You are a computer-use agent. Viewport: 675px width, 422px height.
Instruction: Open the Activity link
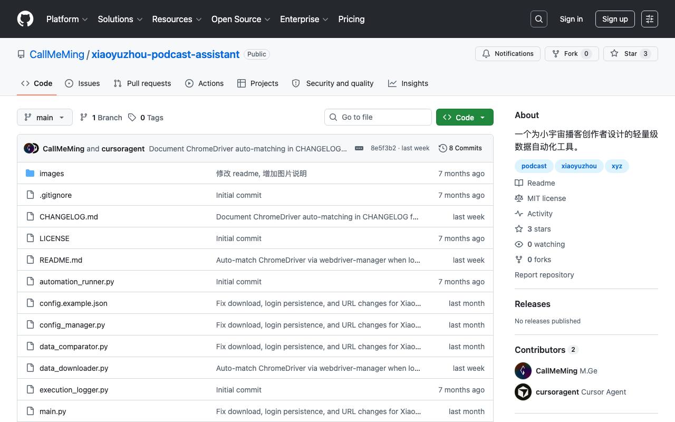[x=534, y=214]
